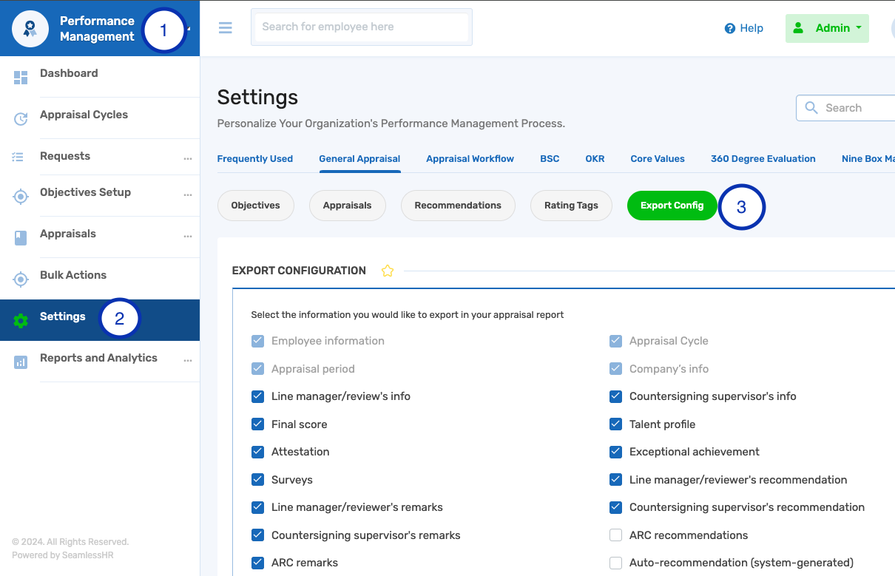Expand the Appraisals submenu ellipsis

188,237
